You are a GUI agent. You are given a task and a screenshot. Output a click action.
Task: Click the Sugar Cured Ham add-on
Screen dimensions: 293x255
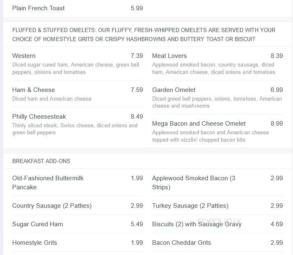click(37, 224)
